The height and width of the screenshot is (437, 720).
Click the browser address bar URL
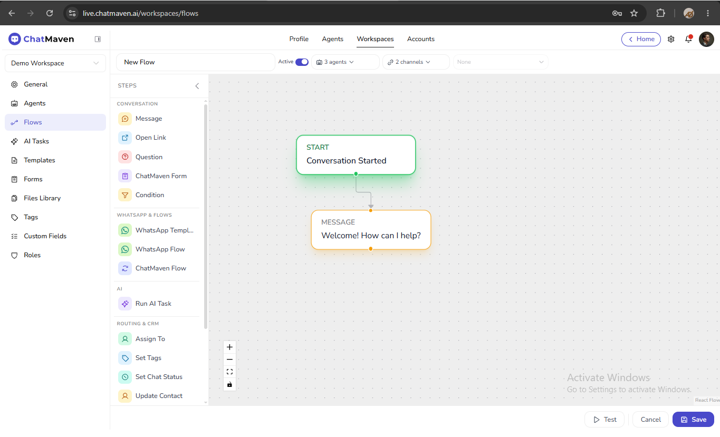140,13
